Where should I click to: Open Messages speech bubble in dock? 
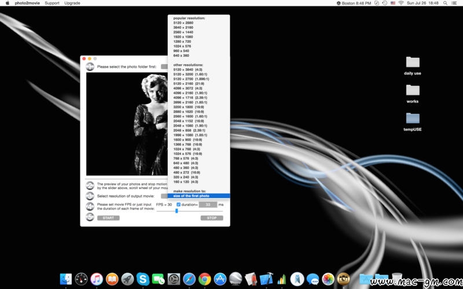pyautogui.click(x=313, y=279)
